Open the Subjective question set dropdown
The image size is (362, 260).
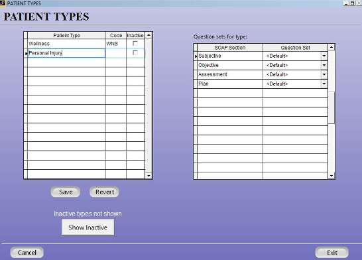(324, 56)
